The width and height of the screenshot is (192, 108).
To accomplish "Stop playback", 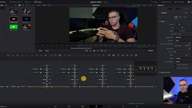I will pyautogui.click(x=94, y=51).
